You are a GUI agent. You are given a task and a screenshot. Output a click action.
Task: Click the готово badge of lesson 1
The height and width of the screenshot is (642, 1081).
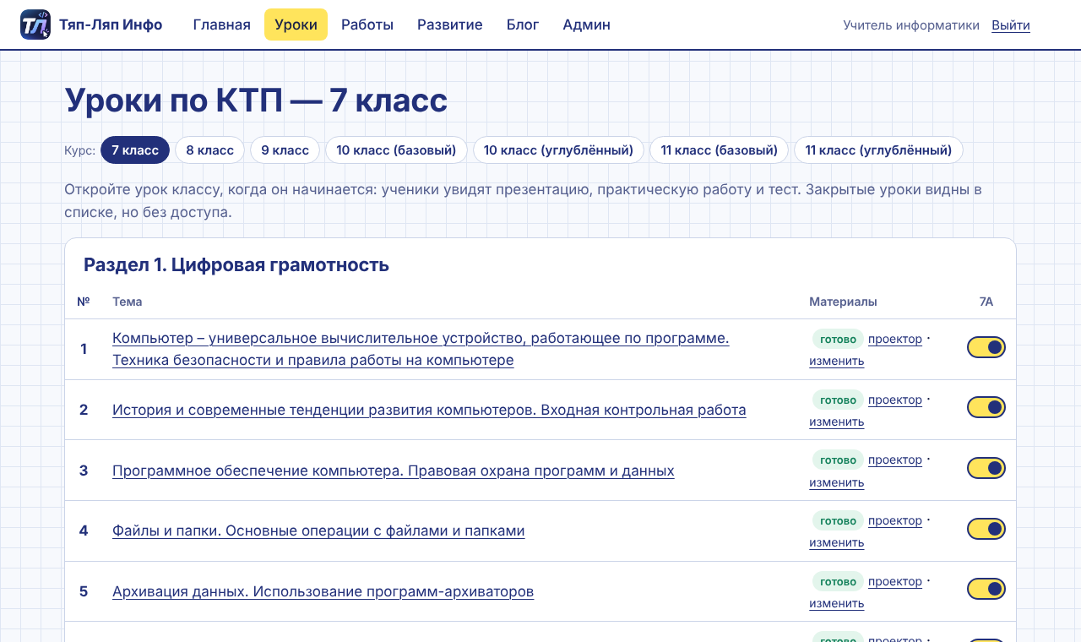[839, 339]
